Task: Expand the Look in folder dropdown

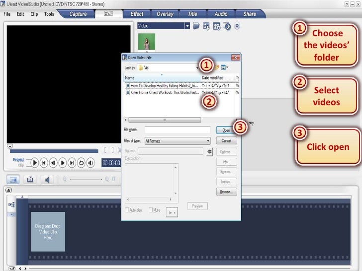Action: pyautogui.click(x=197, y=68)
